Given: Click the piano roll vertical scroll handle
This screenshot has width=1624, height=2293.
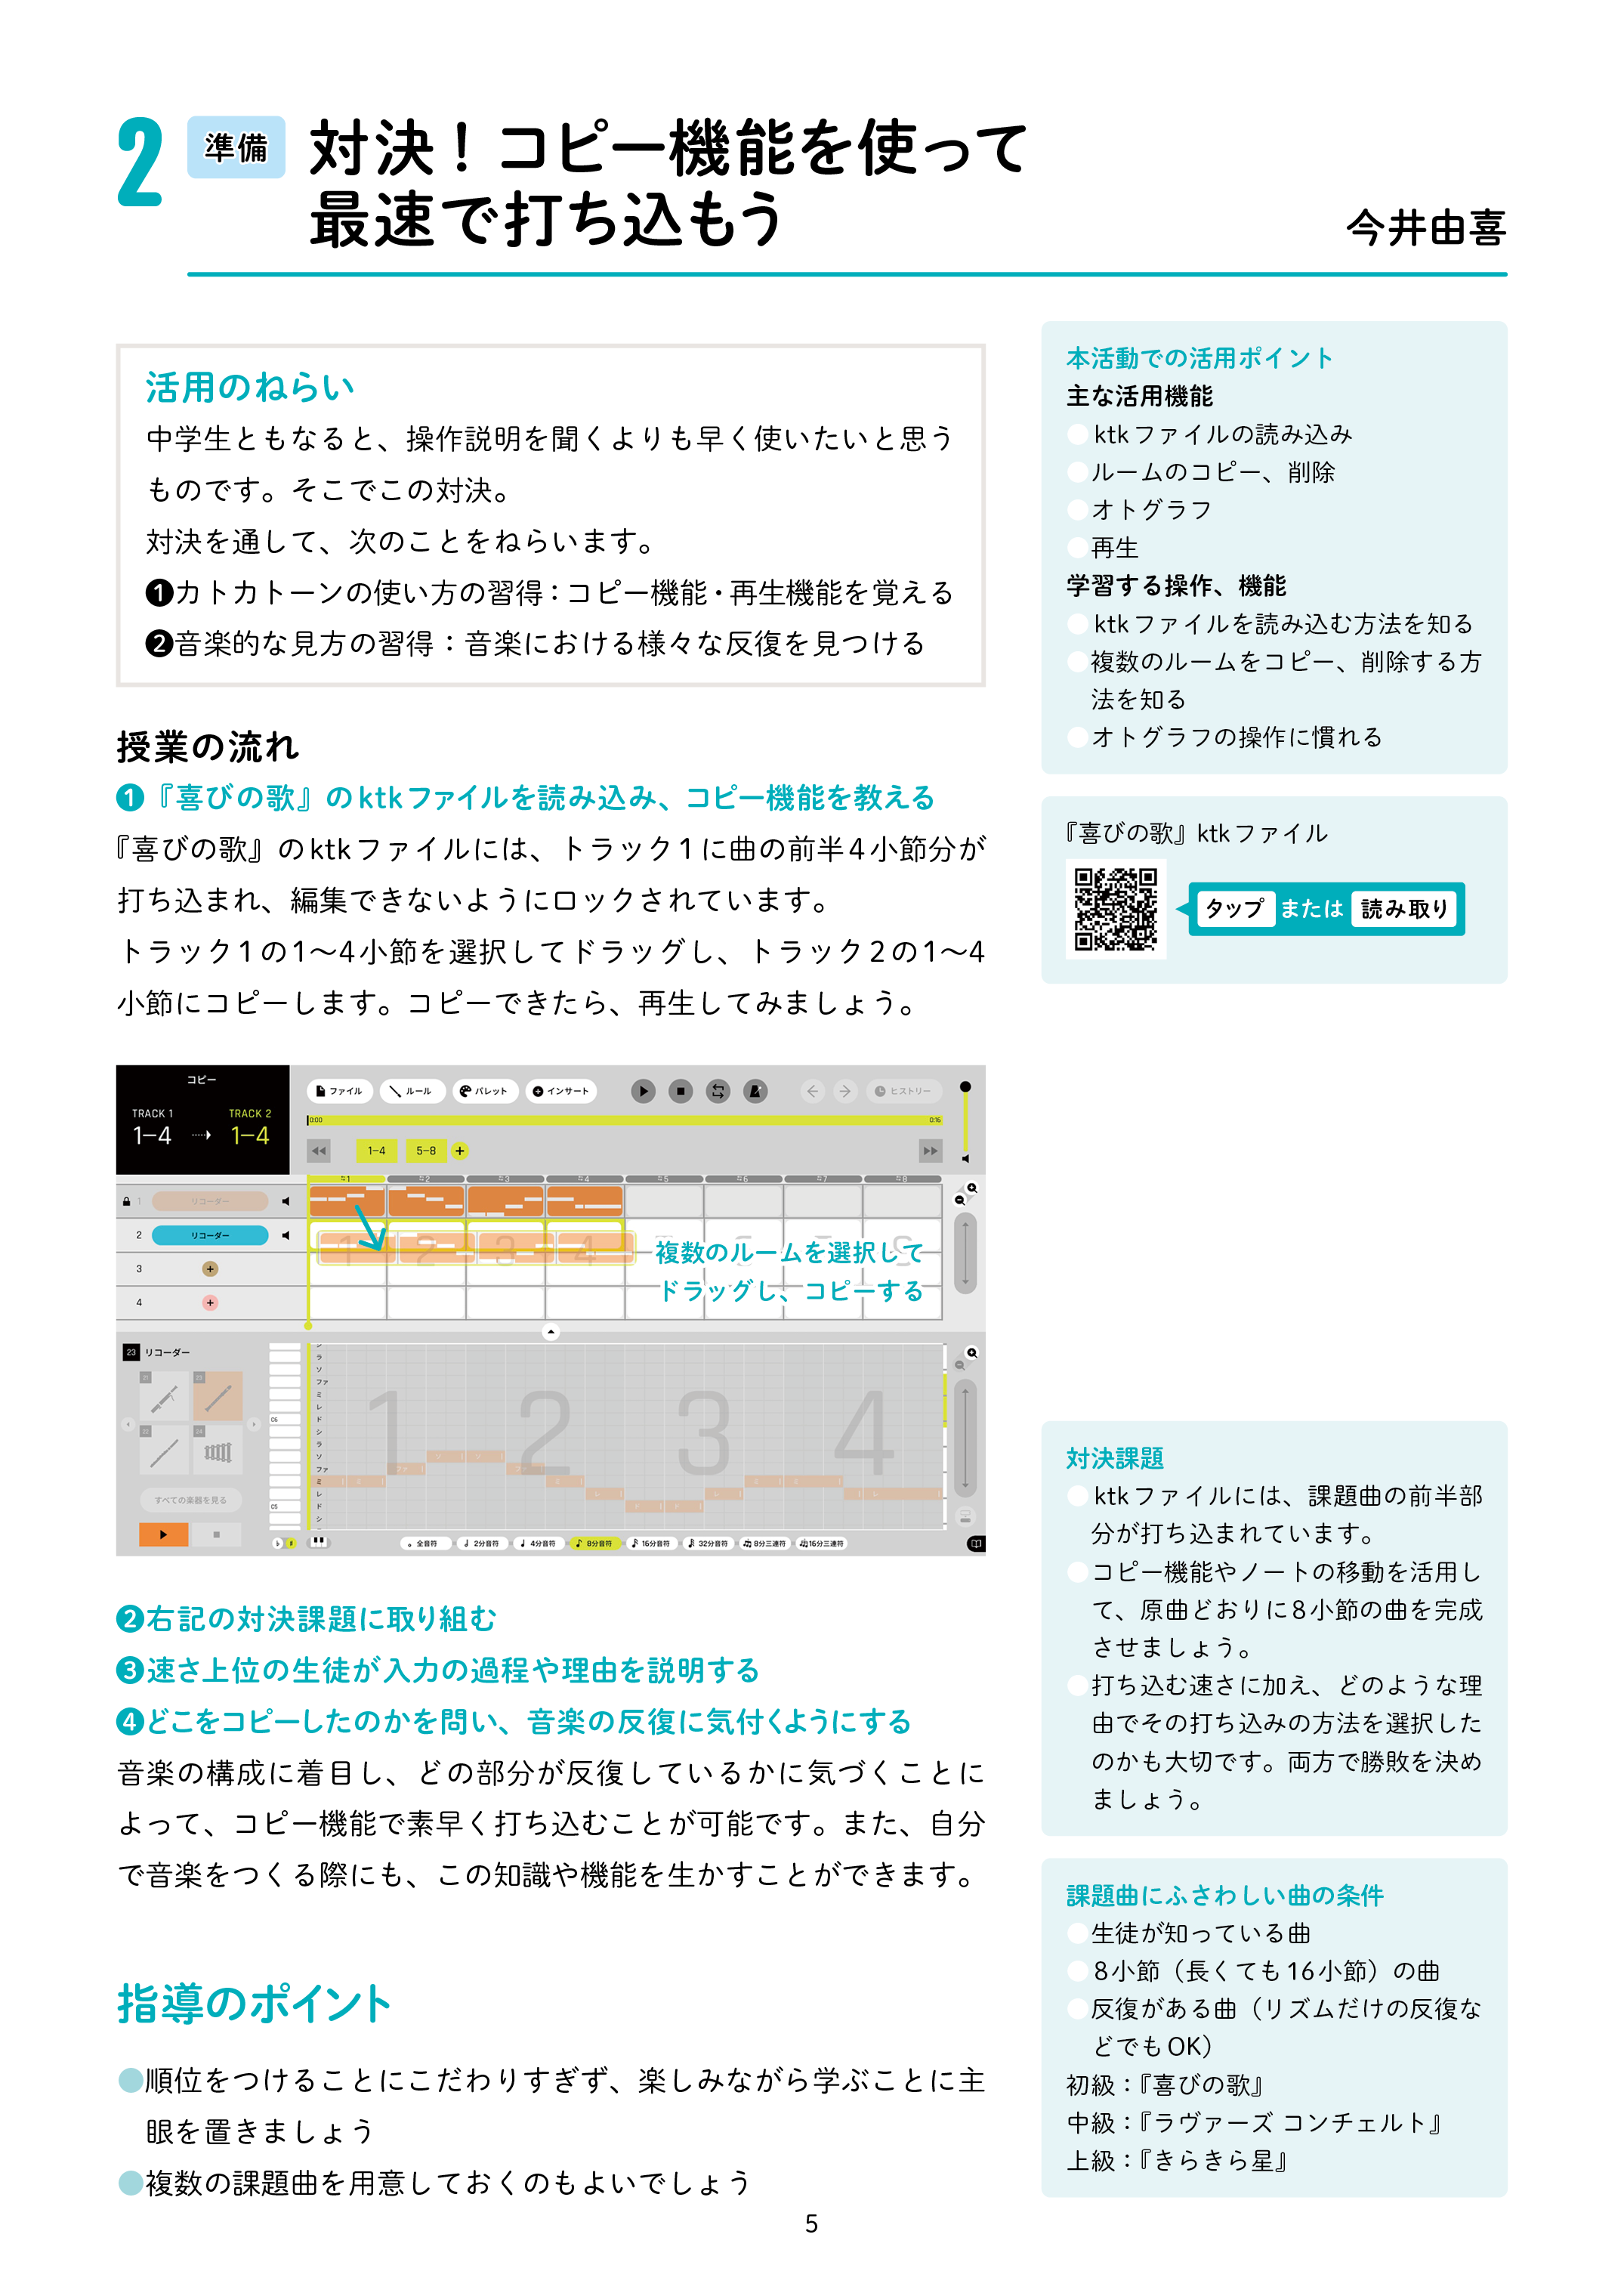Looking at the screenshot, I should point(965,1437).
